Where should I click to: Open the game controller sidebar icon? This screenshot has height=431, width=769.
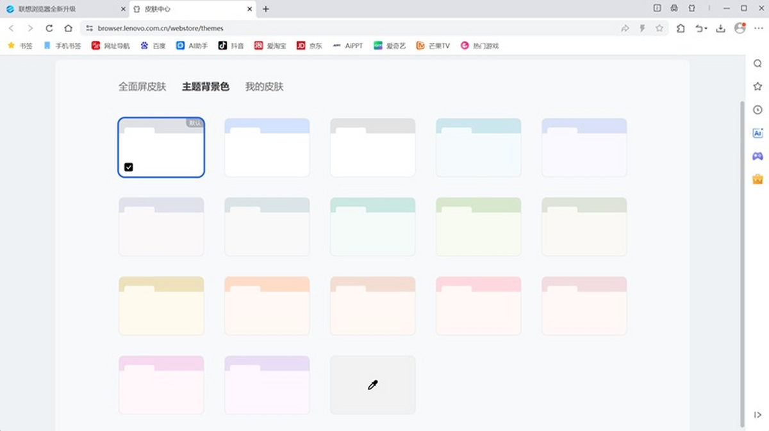pos(757,156)
